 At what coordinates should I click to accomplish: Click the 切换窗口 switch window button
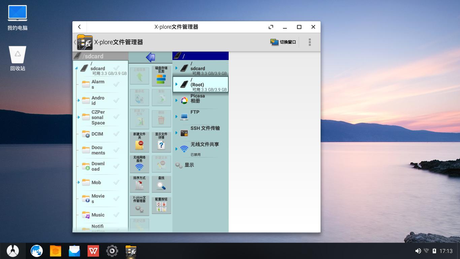283,42
